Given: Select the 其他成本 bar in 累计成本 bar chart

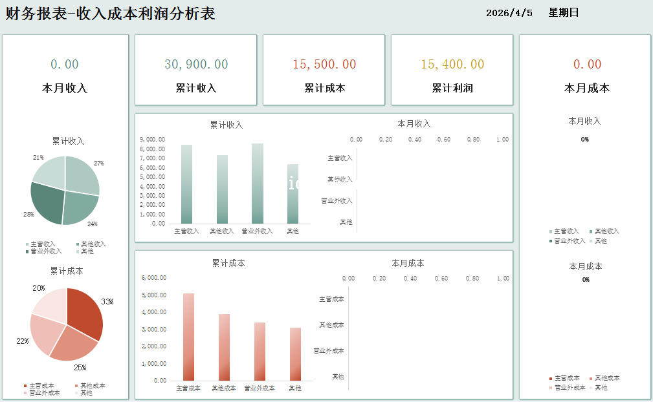Looking at the screenshot, I should point(224,349).
